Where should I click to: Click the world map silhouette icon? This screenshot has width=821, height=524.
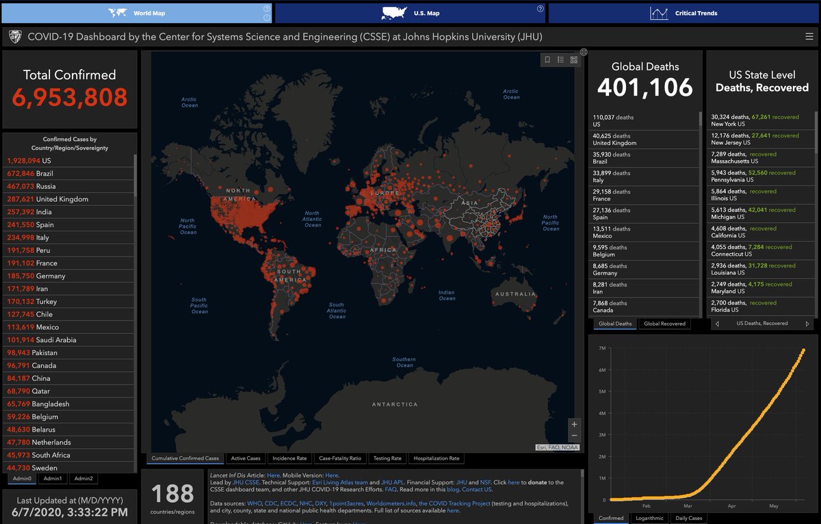point(118,13)
